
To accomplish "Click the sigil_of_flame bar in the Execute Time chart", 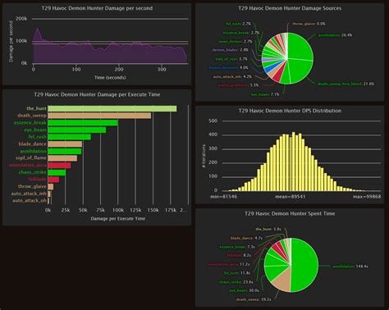I will (x=62, y=158).
